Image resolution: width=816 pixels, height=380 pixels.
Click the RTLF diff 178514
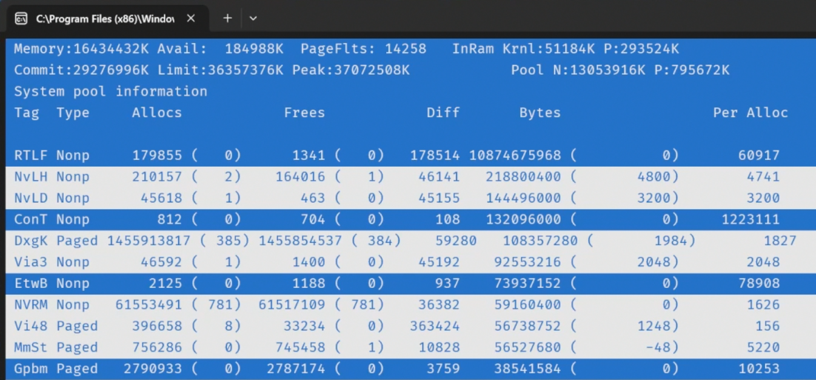(x=435, y=155)
